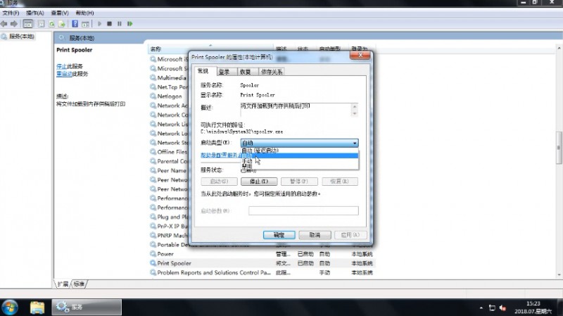Image resolution: width=563 pixels, height=316 pixels.
Task: Open the 启动类型 startup type combo box
Action: (300, 143)
